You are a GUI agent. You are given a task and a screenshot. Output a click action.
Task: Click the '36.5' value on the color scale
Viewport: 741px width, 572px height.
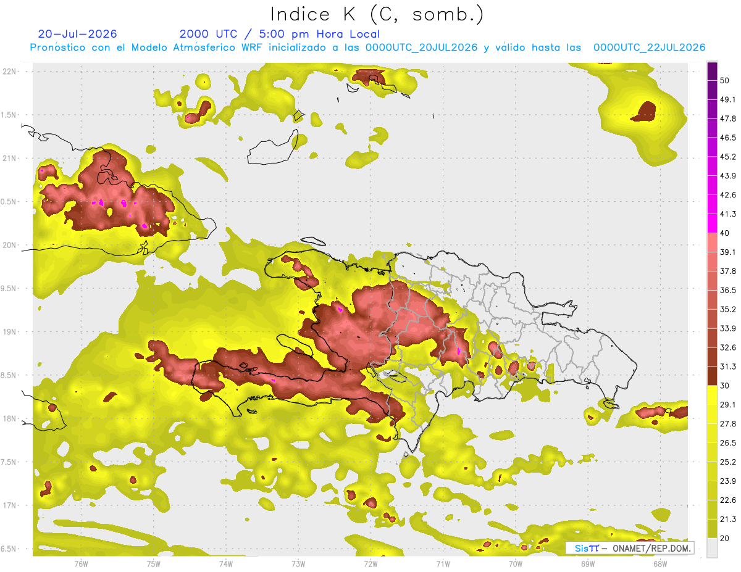(x=728, y=290)
